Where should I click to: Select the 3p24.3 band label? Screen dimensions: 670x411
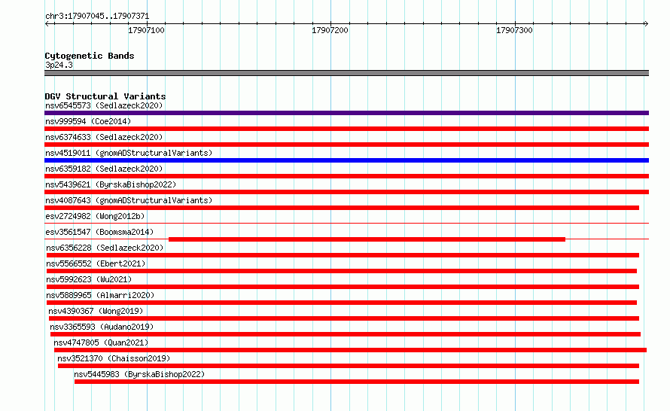point(59,65)
